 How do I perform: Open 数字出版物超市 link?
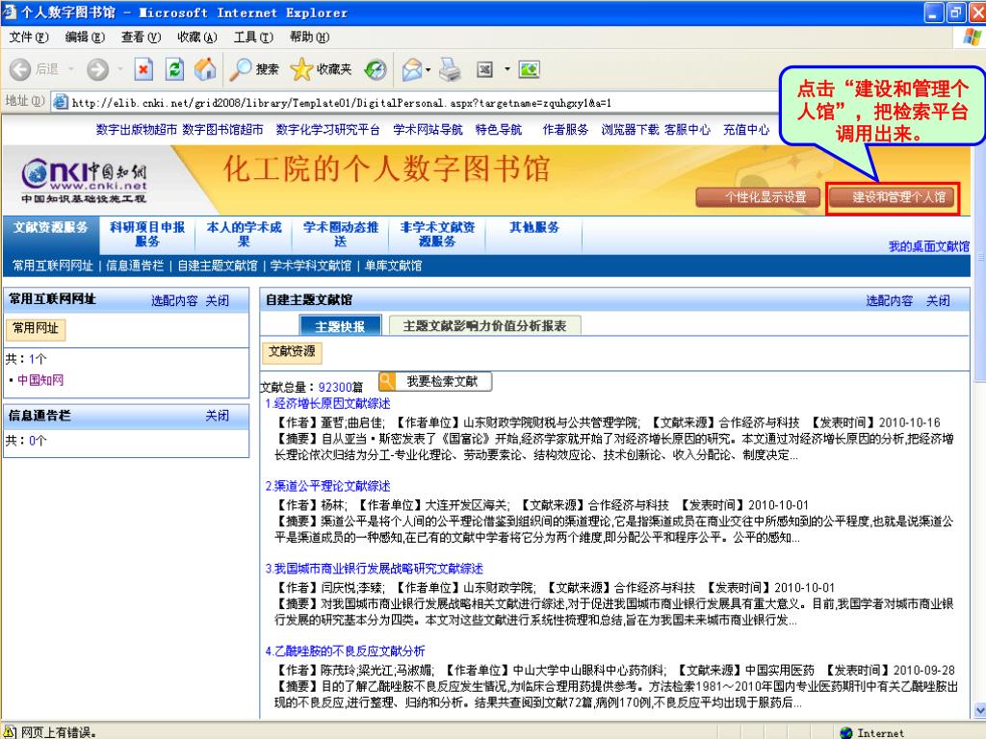coord(137,130)
